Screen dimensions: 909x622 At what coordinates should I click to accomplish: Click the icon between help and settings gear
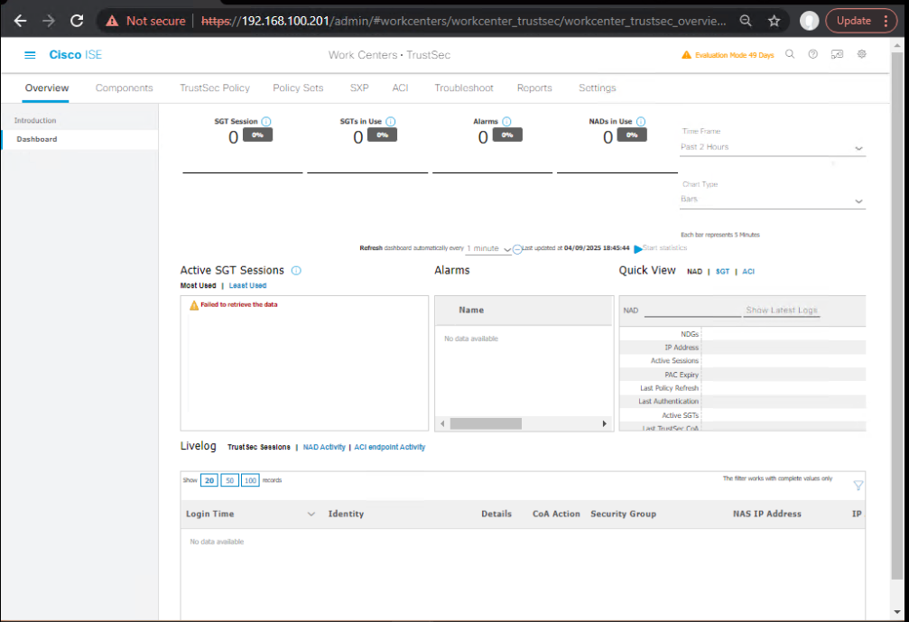click(x=837, y=54)
